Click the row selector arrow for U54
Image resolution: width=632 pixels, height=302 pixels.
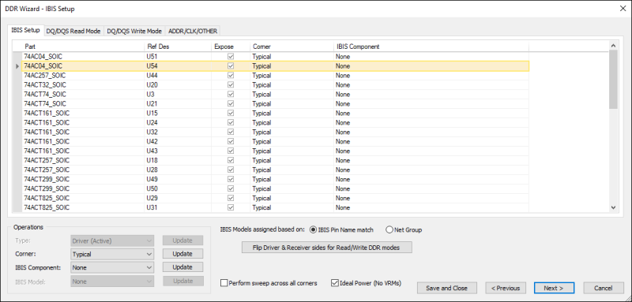click(17, 66)
